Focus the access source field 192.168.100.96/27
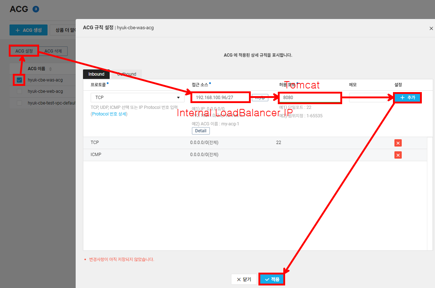435x288 pixels. 221,97
